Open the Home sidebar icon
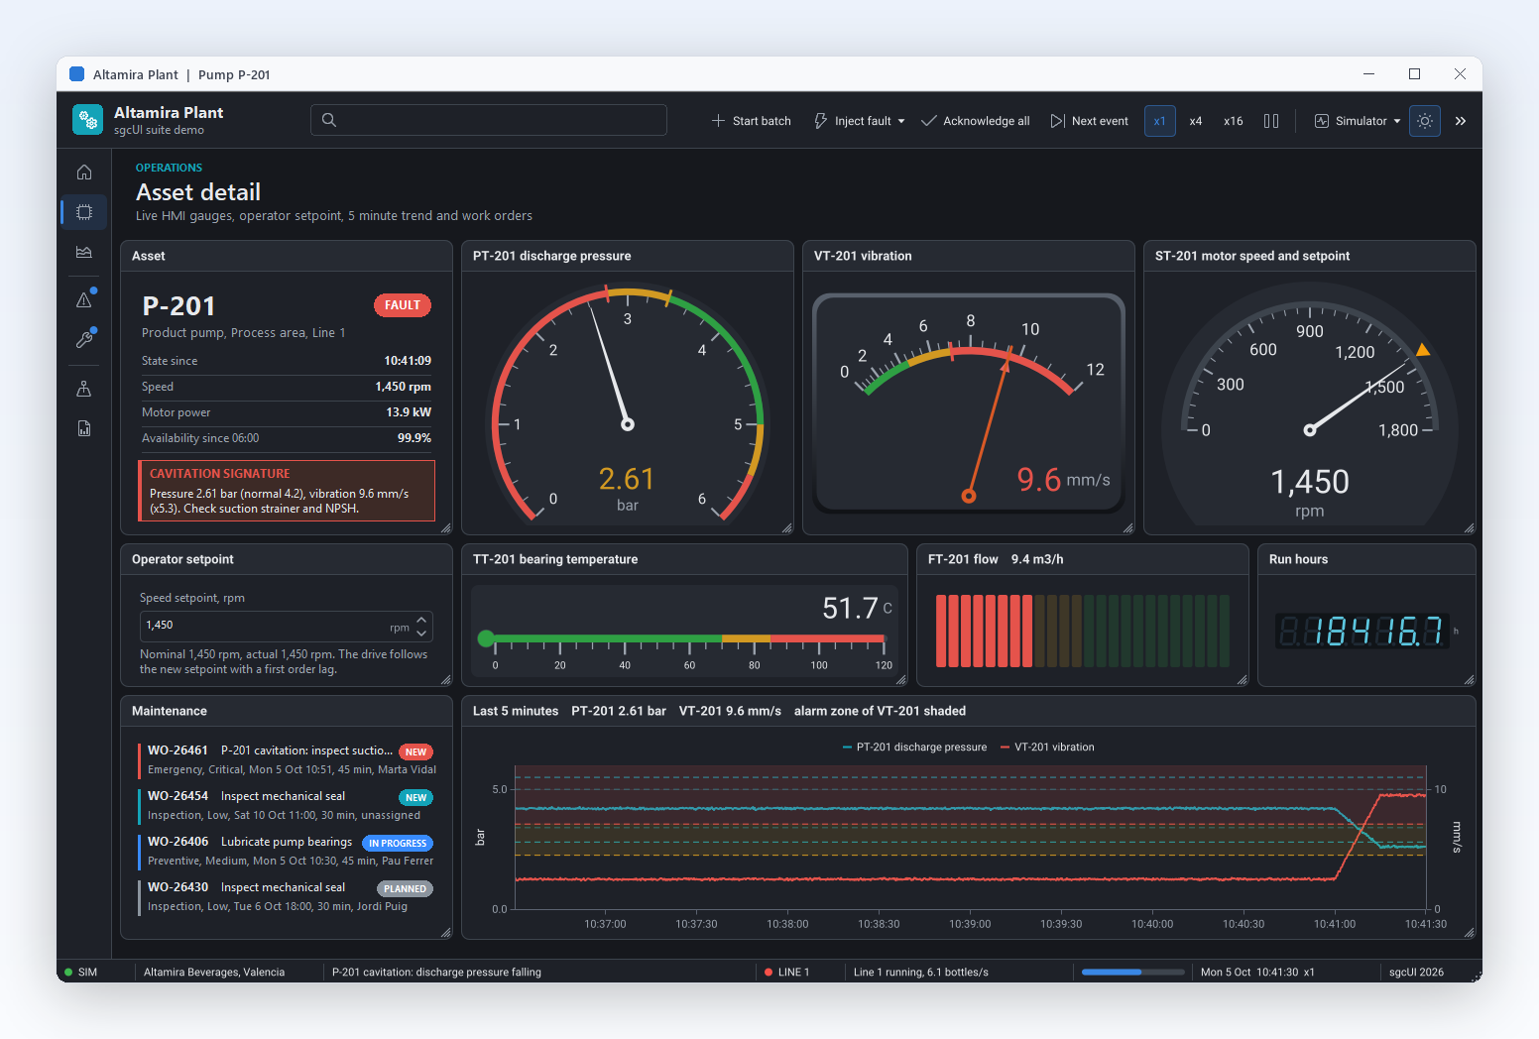Screen dimensions: 1539x1039 [84, 173]
